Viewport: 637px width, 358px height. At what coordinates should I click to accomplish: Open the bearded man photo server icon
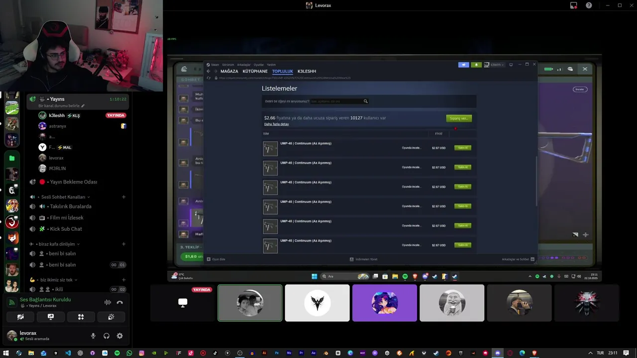click(x=12, y=269)
